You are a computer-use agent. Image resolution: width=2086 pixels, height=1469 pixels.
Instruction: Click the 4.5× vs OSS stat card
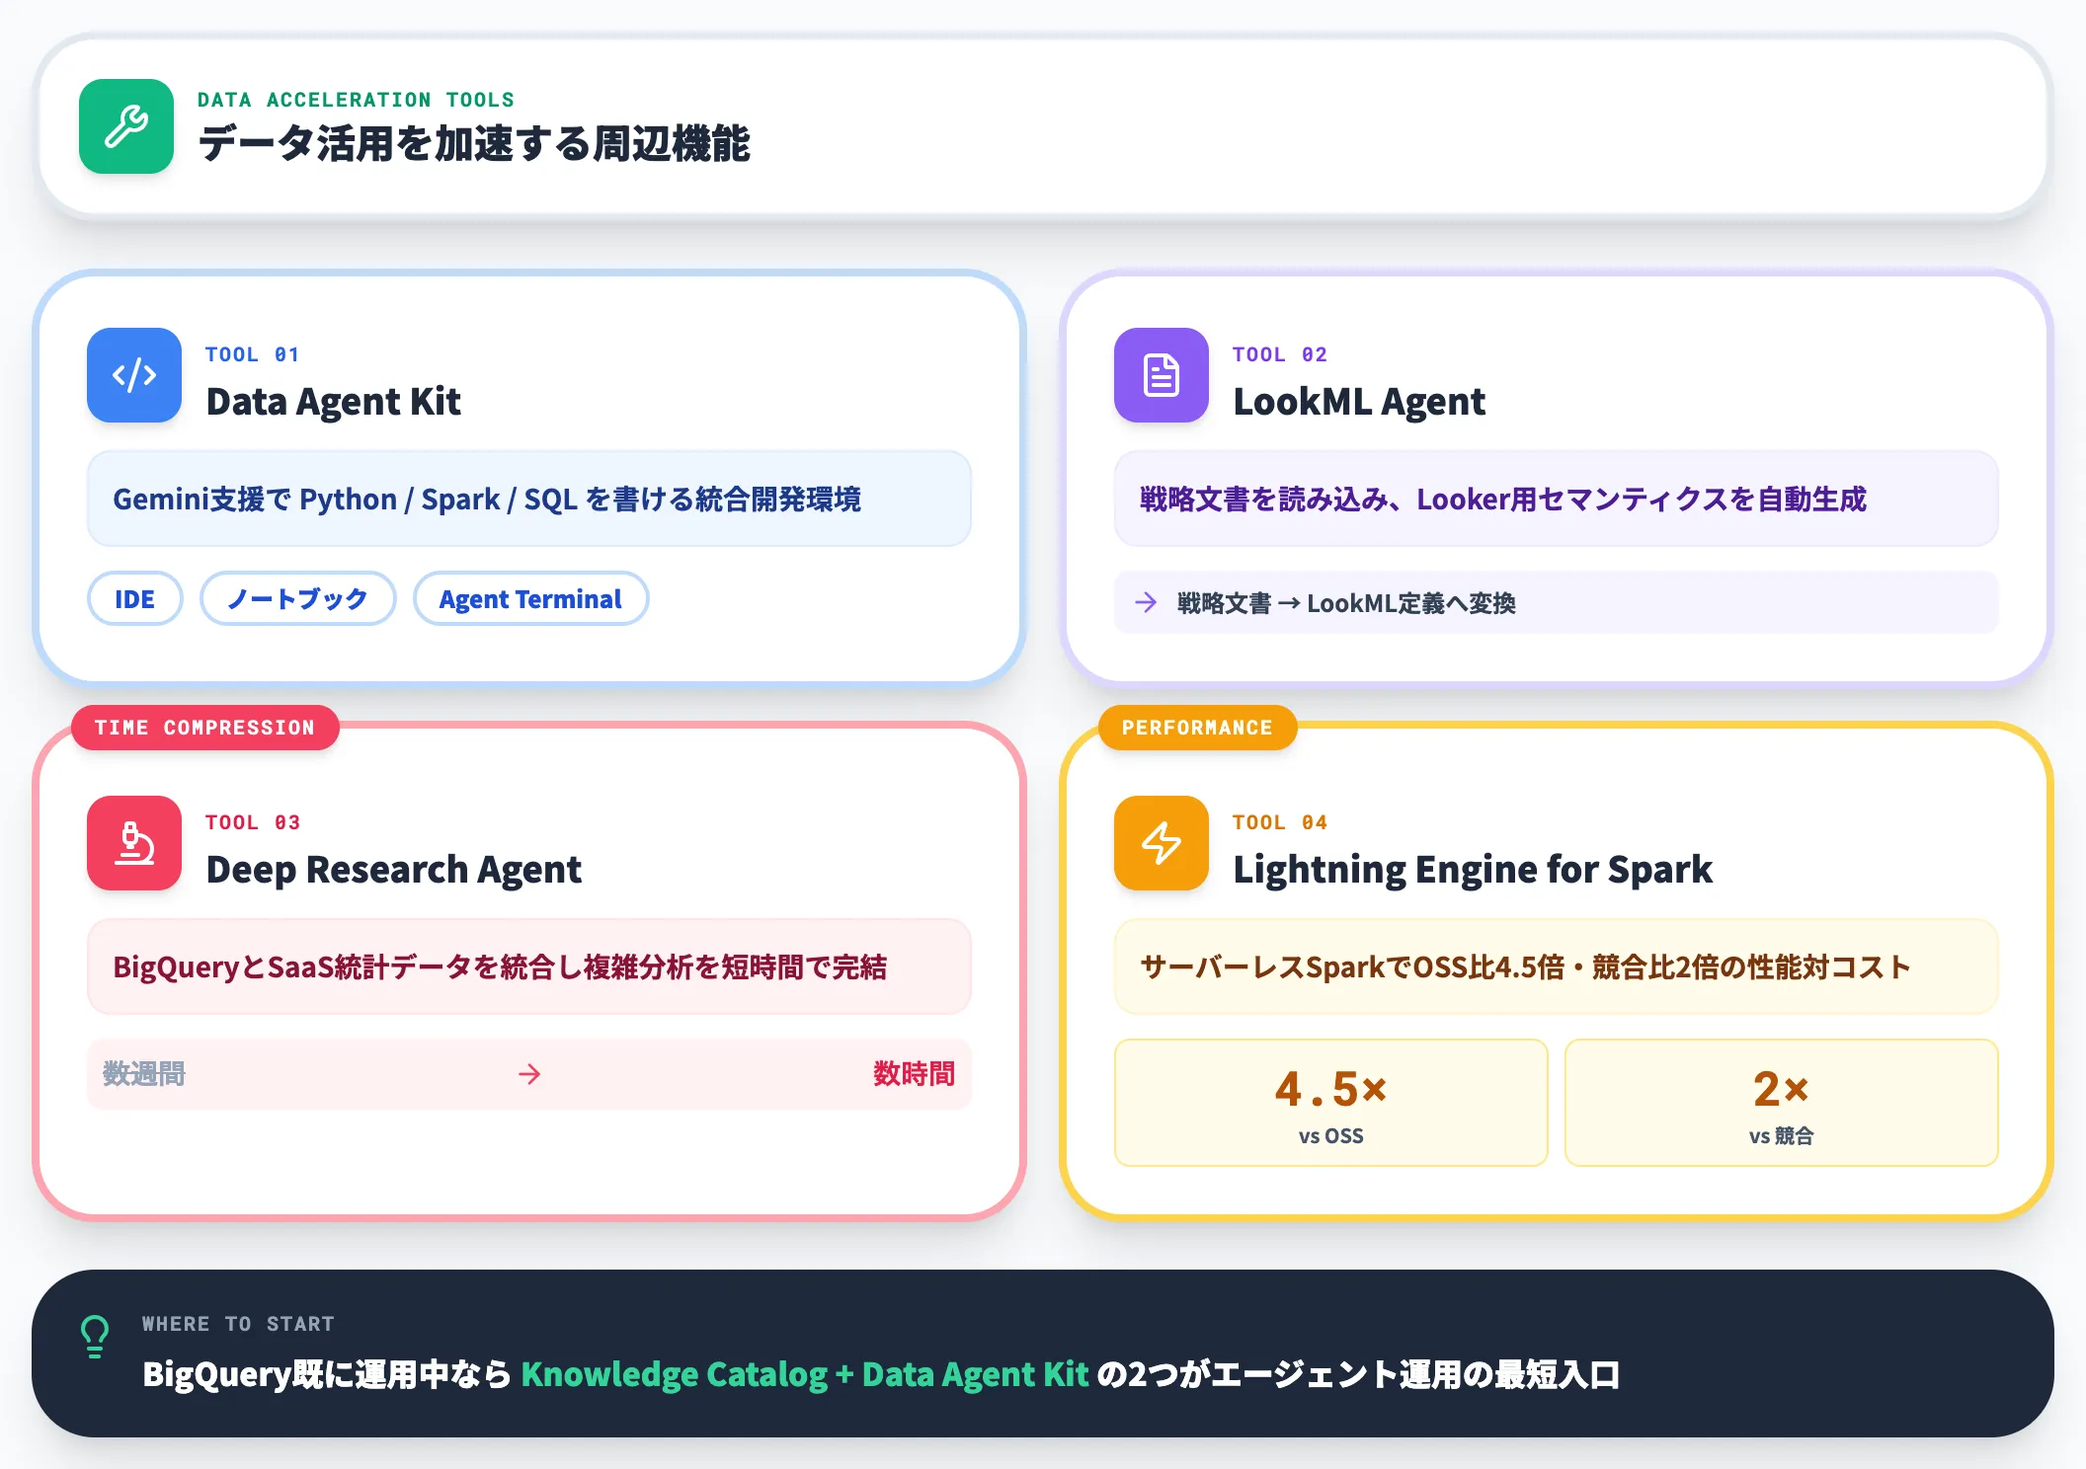[x=1330, y=1103]
